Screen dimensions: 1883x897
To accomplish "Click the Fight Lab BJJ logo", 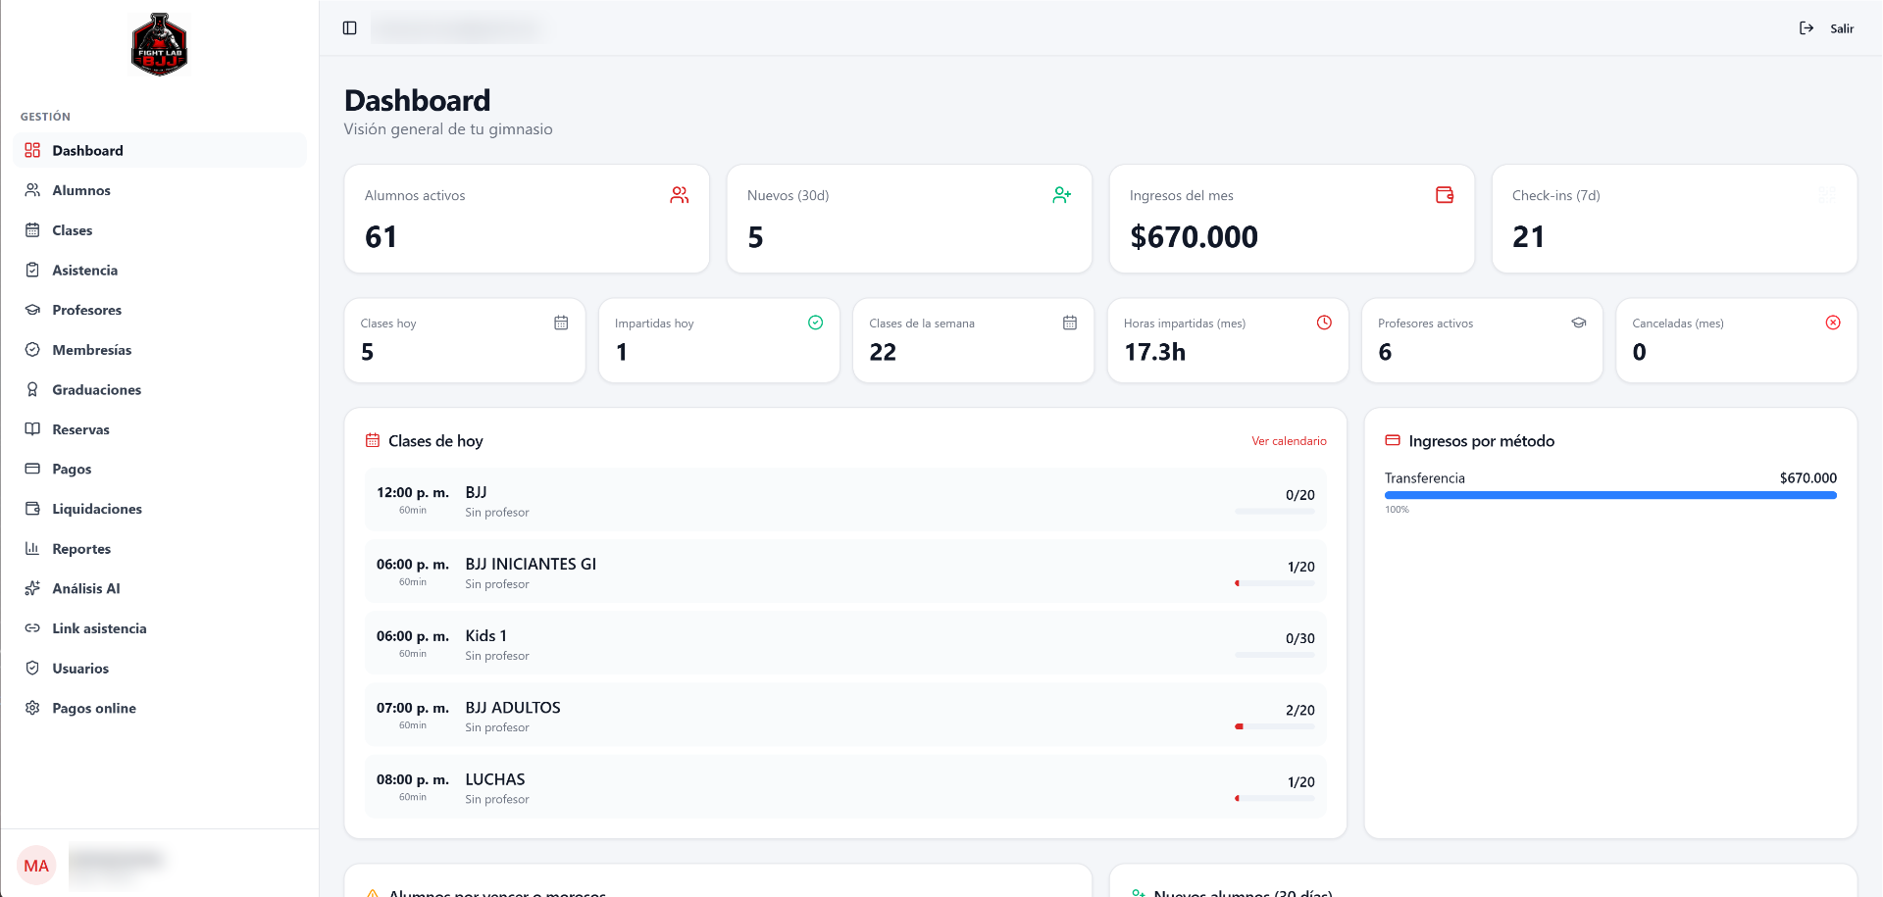I will 159,44.
